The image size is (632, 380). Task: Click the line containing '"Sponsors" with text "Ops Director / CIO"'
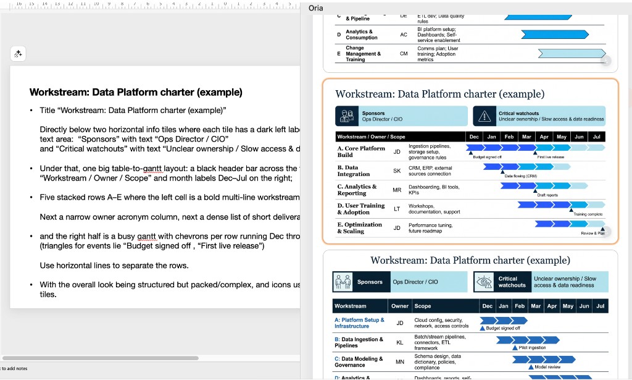pyautogui.click(x=134, y=139)
